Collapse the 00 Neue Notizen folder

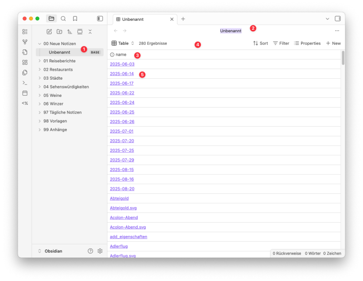tap(39, 43)
